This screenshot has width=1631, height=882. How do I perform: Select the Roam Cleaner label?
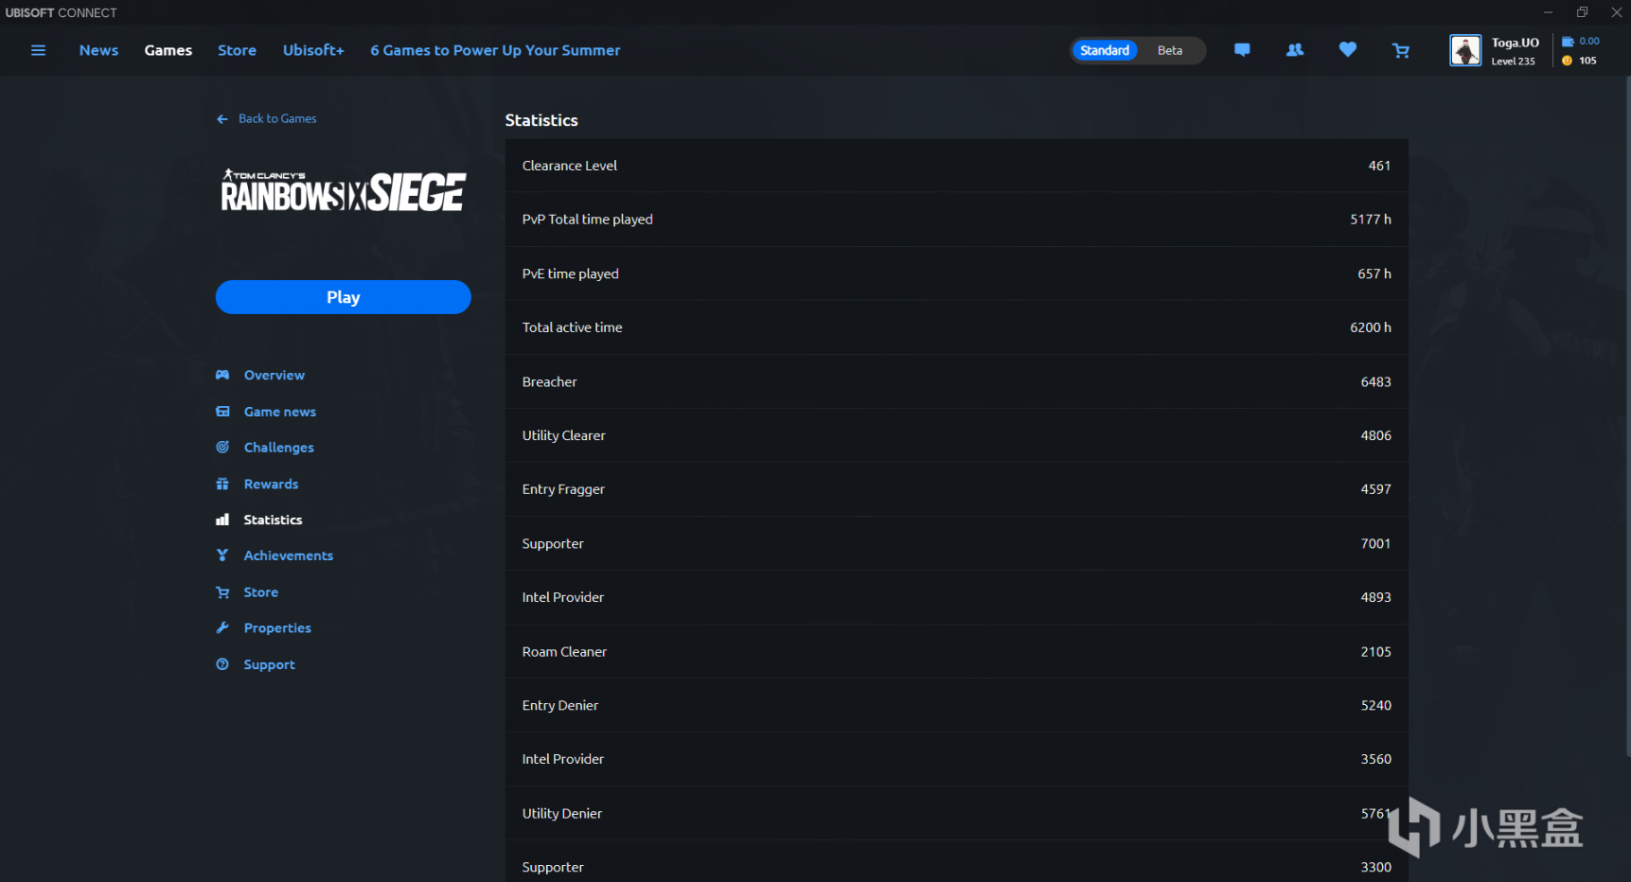click(x=565, y=652)
